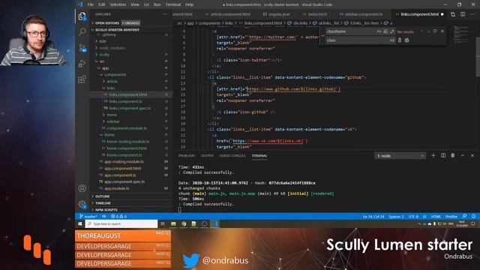480x270 pixels.
Task: Open the Extensions view
Action: (82, 79)
